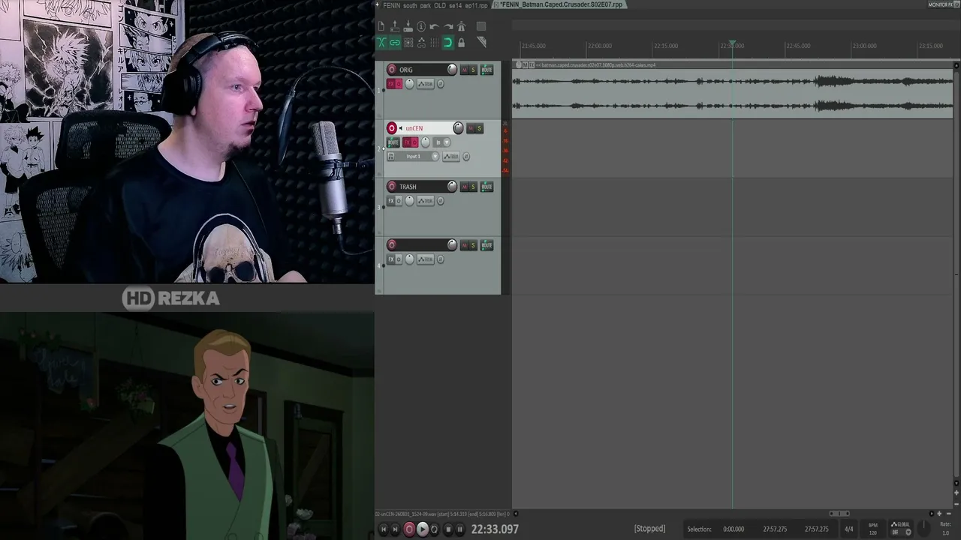Invert phase on the unCEN track
Viewport: 961px width, 540px height.
[466, 157]
